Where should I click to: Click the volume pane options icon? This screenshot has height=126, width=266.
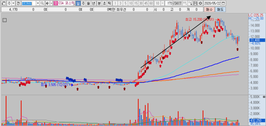pos(264,97)
